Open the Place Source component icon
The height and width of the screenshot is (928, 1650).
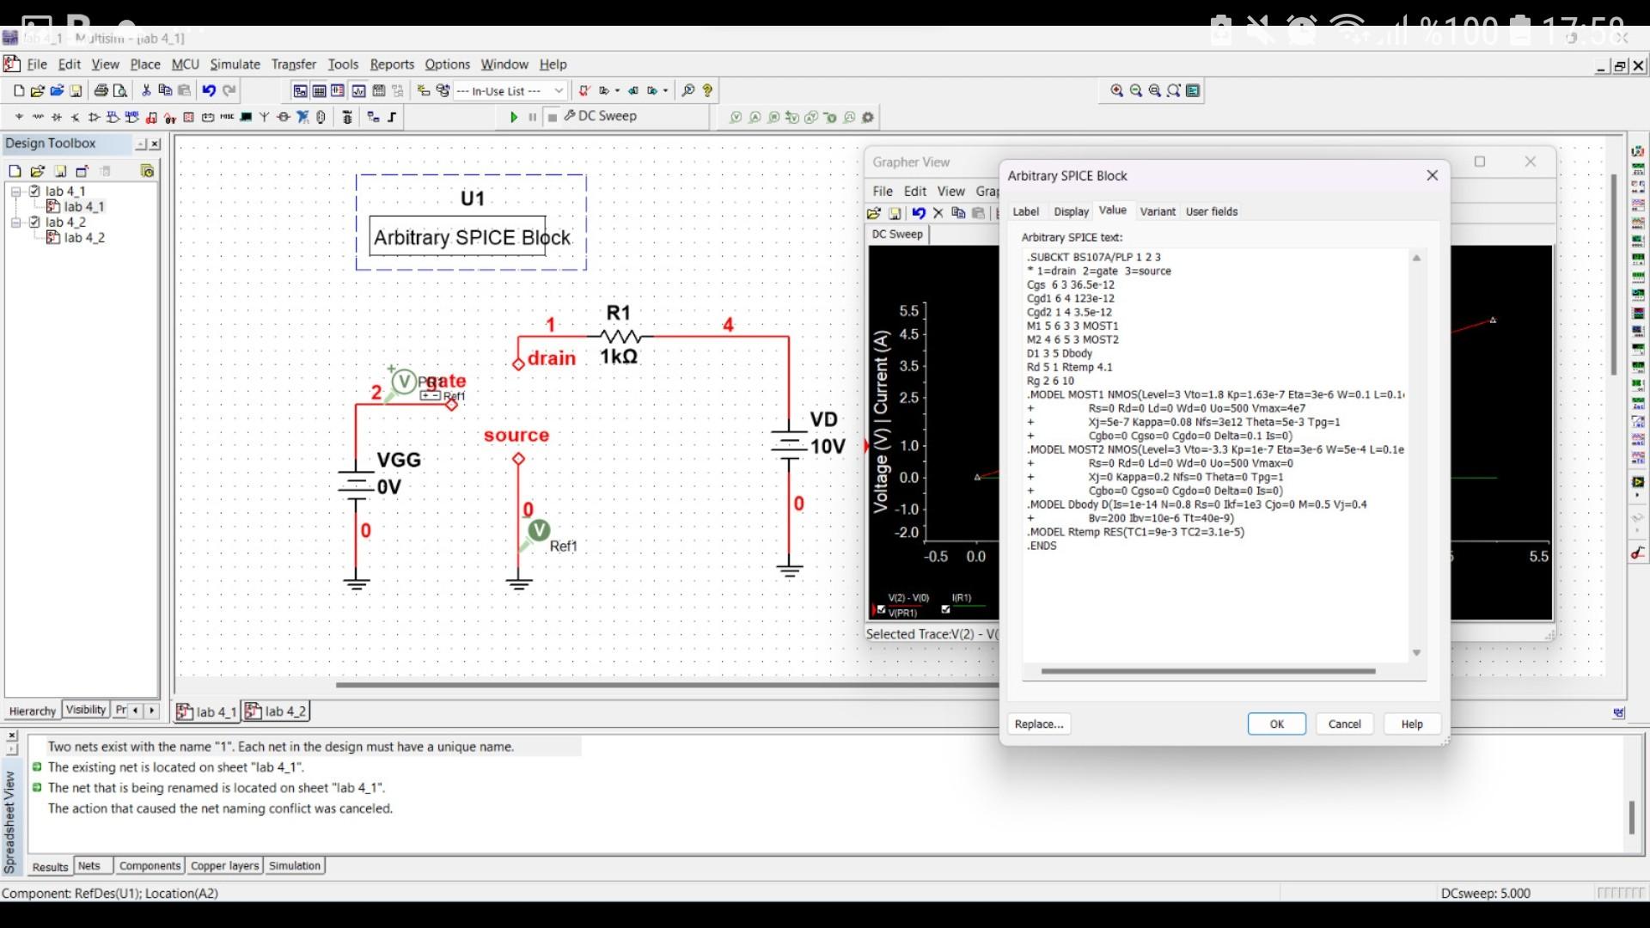click(19, 118)
